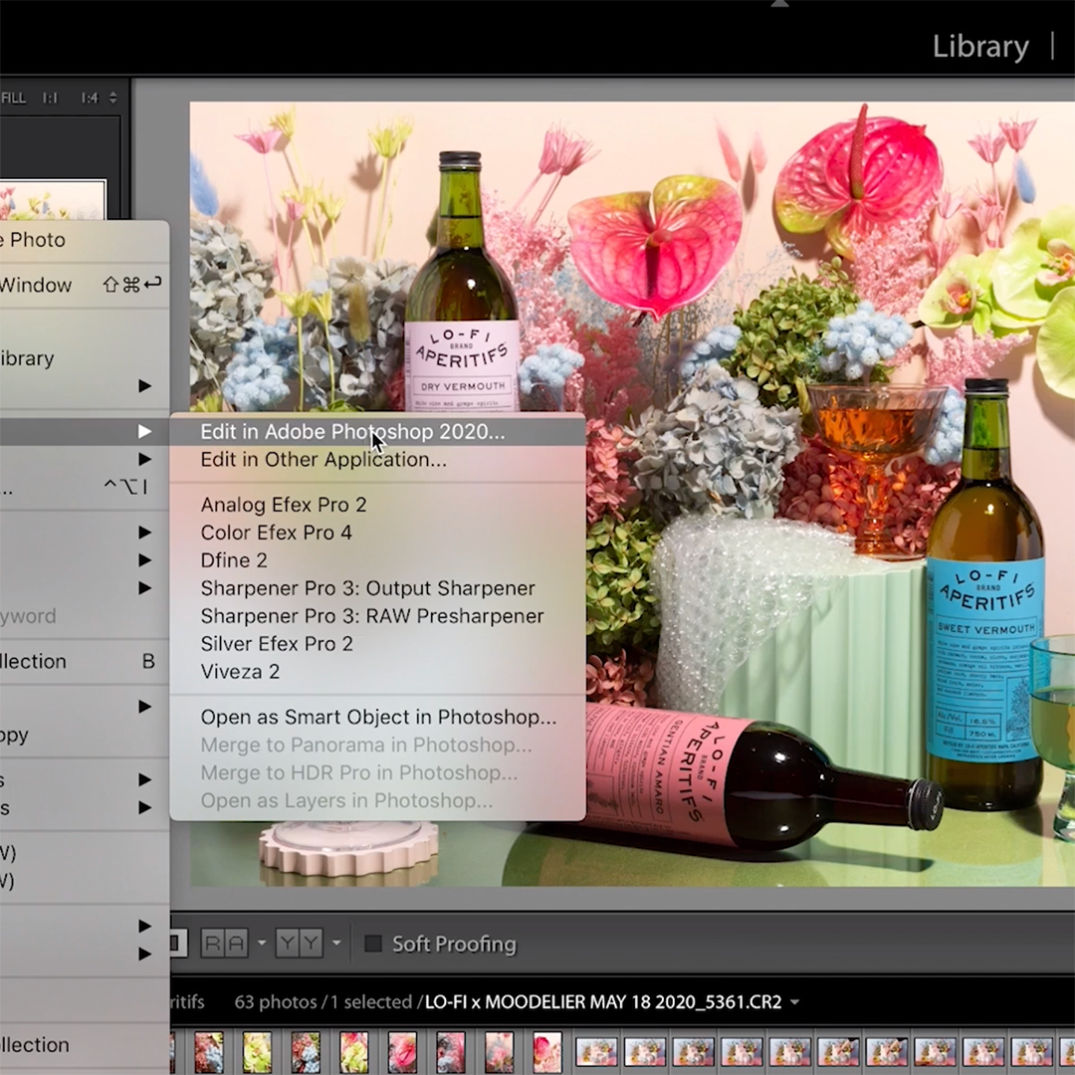The image size is (1075, 1075).
Task: Click the Navigator preview thumbnail
Action: 53,199
